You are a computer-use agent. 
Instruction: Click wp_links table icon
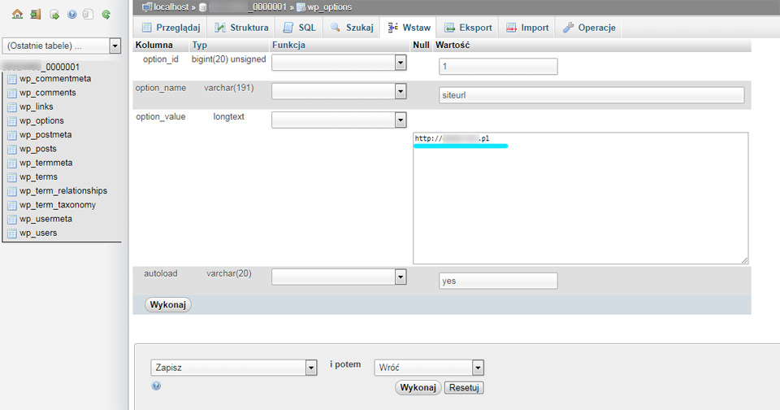[12, 107]
